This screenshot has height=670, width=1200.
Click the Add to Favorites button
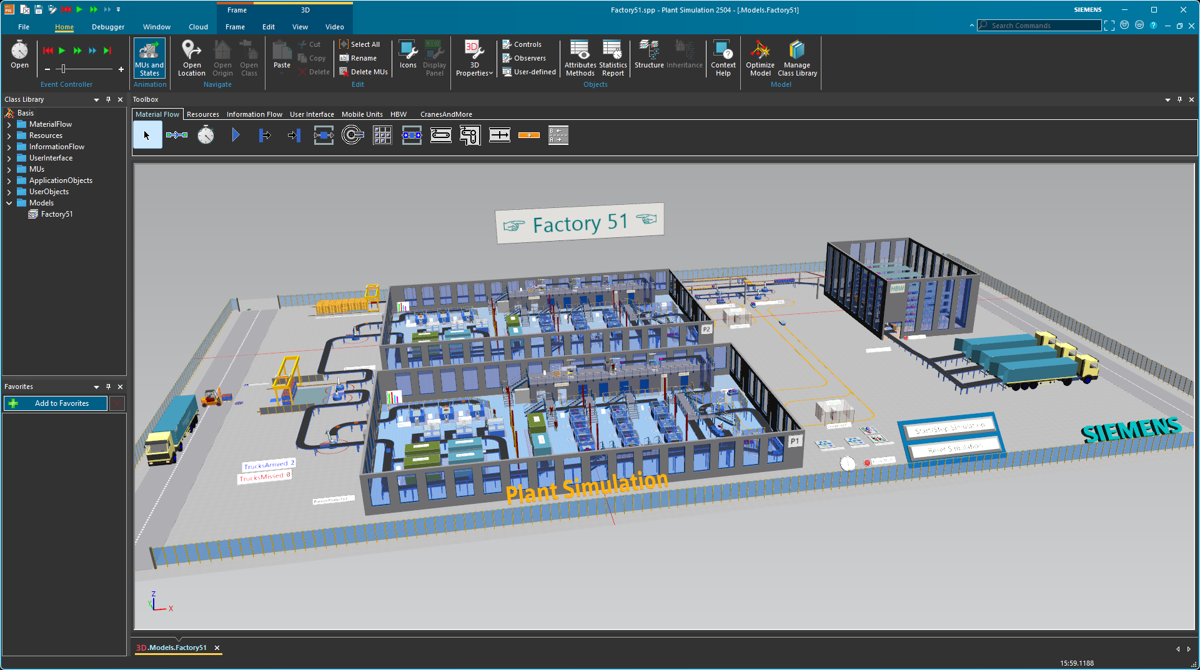pyautogui.click(x=55, y=403)
